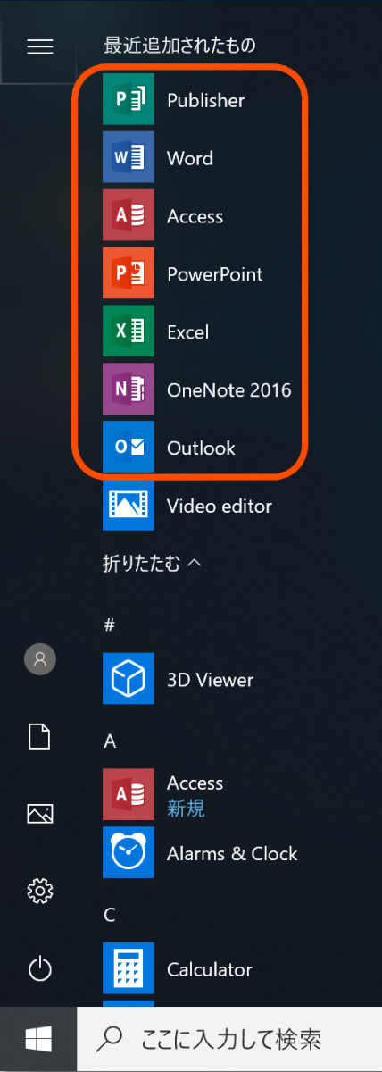Click the Power icon
Viewport: 382px width, 1072px height.
40,968
